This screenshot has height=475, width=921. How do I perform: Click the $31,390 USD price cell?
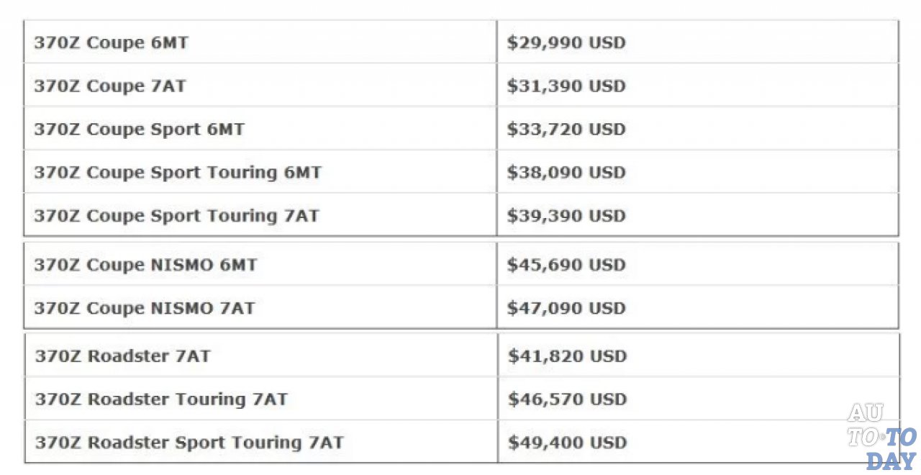566,86
